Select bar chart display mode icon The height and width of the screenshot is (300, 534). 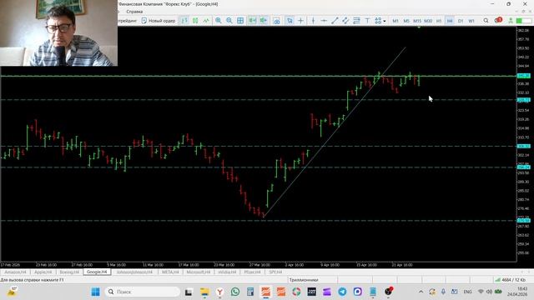pyautogui.click(x=184, y=21)
